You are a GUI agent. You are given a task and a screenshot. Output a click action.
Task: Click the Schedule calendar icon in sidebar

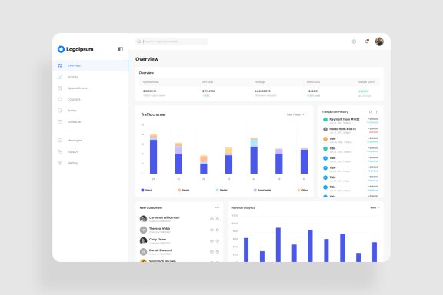(x=60, y=121)
